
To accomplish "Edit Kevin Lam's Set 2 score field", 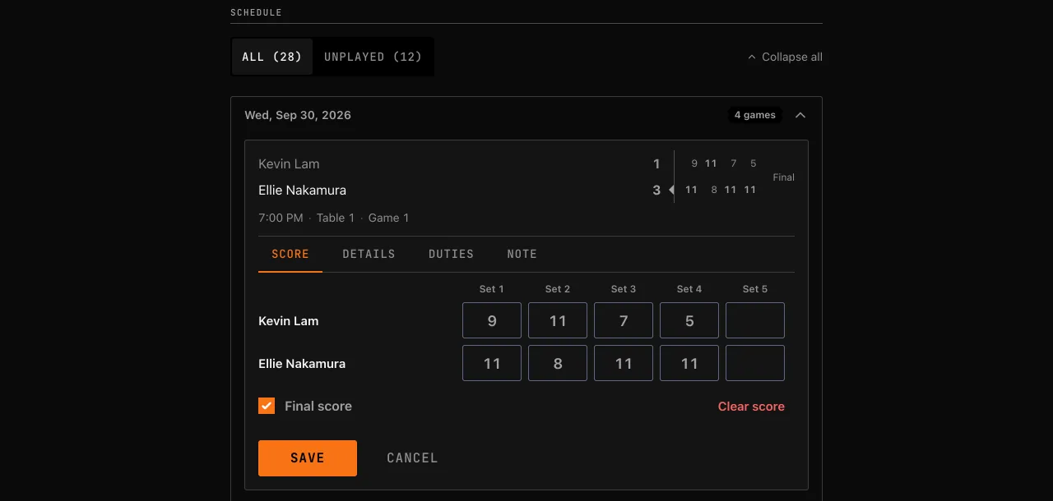I will [x=558, y=320].
